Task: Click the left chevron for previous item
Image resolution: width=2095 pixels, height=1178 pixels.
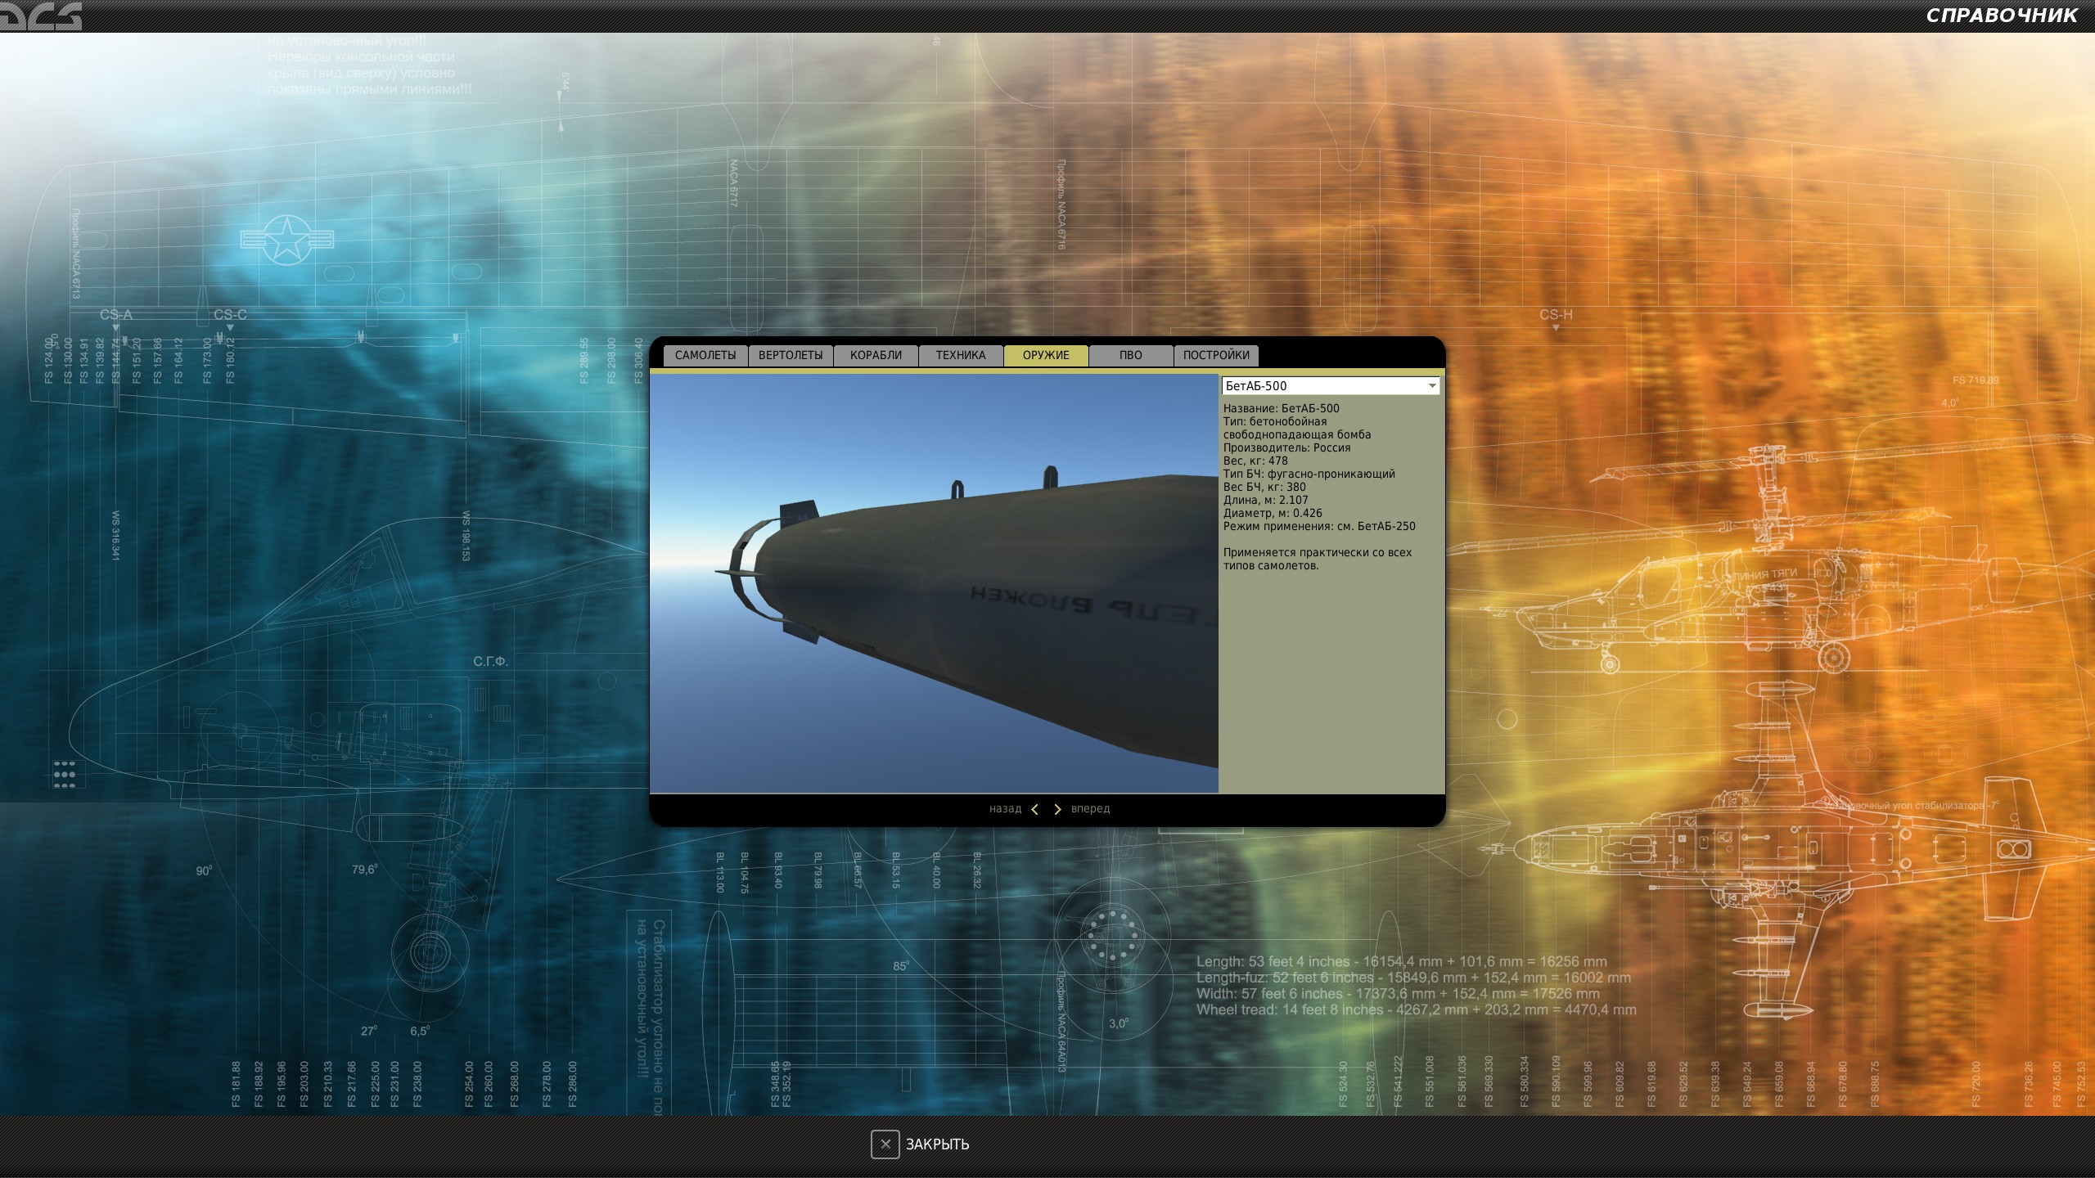Action: coord(1035,809)
